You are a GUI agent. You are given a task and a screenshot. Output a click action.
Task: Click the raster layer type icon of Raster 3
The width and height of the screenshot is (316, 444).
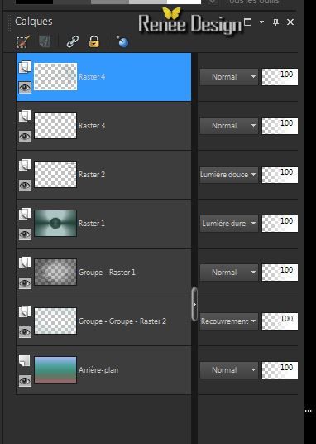pos(25,116)
